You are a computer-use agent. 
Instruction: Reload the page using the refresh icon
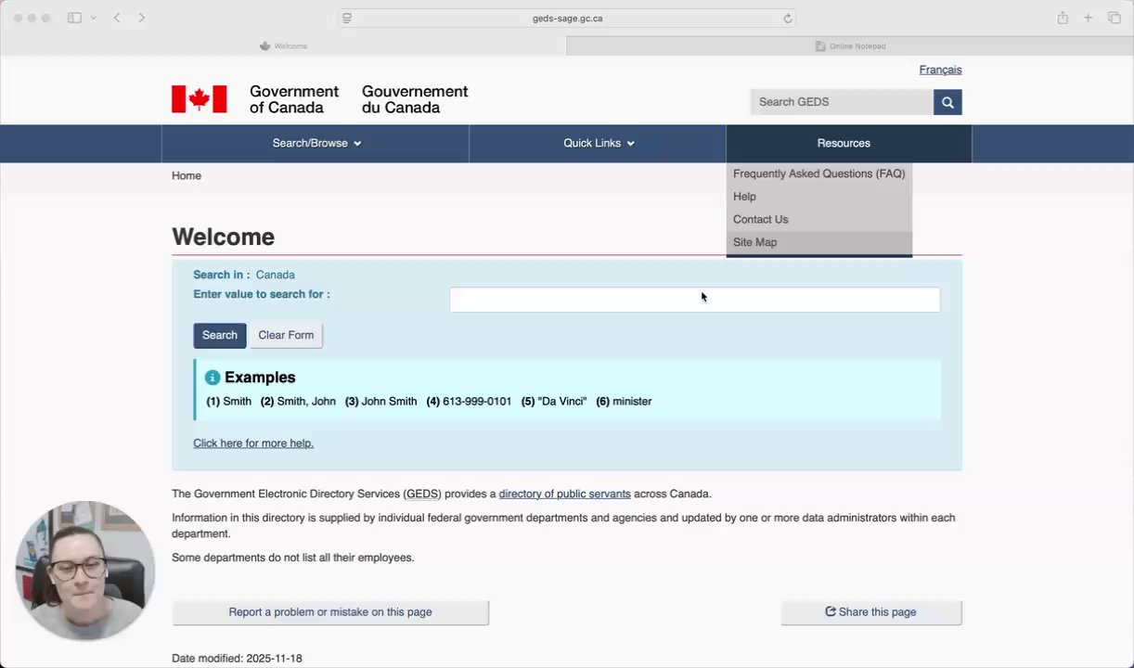tap(788, 19)
